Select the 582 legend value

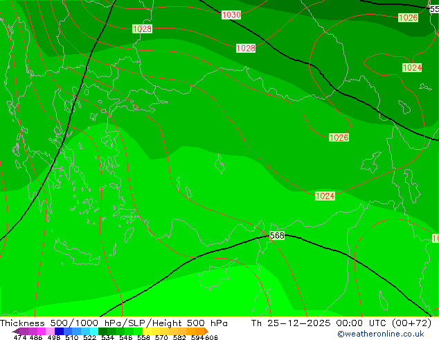pos(179,337)
